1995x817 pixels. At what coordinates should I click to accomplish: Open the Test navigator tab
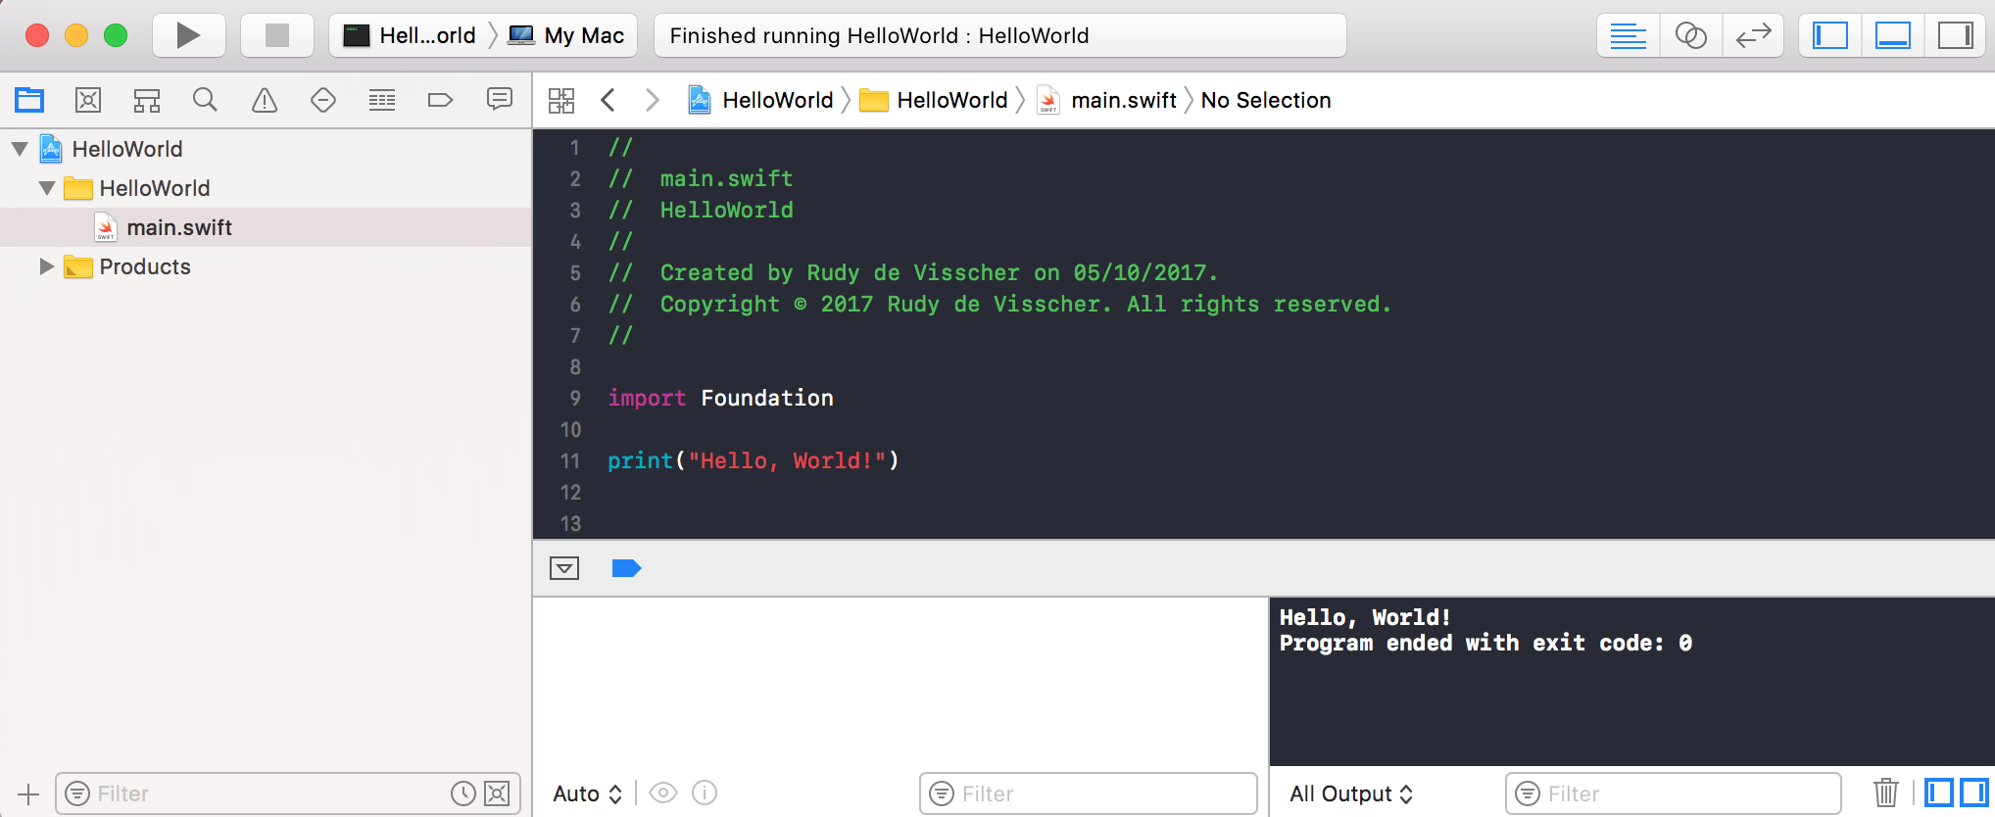(x=323, y=100)
